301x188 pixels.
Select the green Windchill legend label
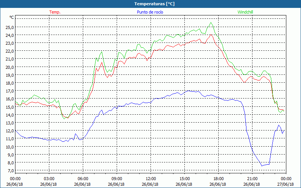[x=245, y=12]
